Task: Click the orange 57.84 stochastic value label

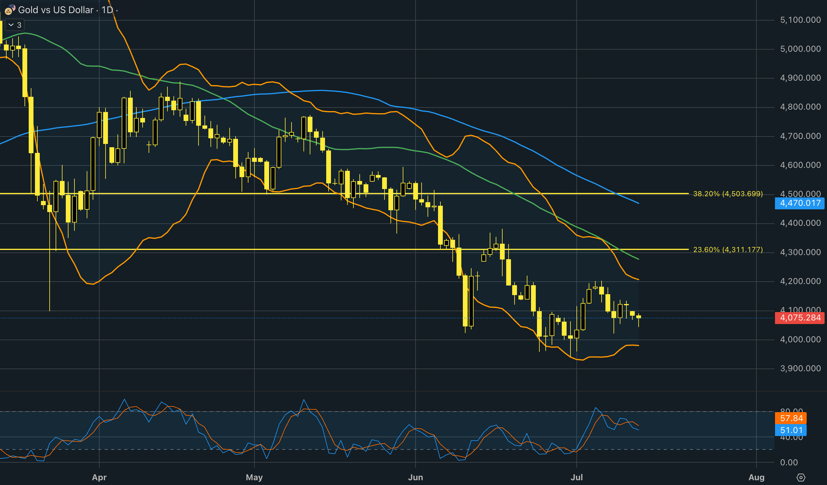Action: coord(791,418)
